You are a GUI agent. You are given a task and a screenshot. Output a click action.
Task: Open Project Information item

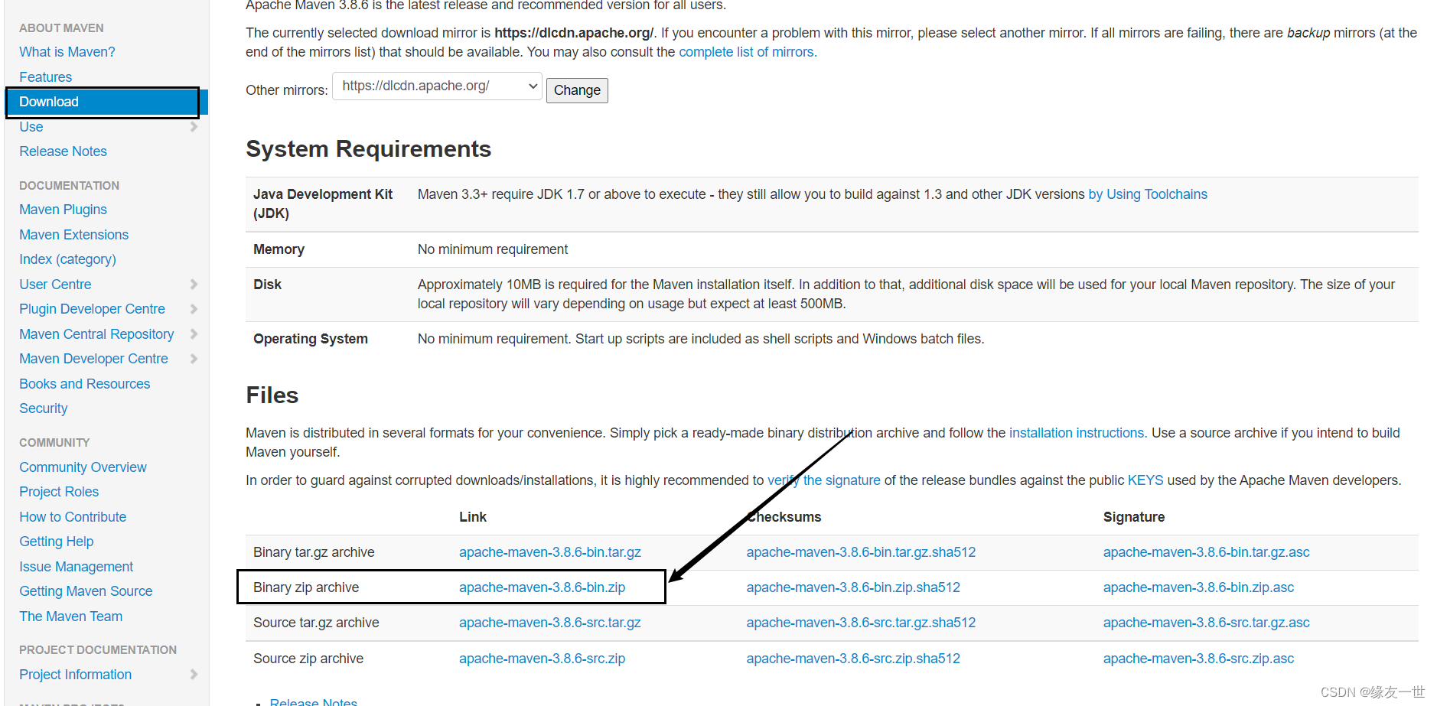pos(75,675)
